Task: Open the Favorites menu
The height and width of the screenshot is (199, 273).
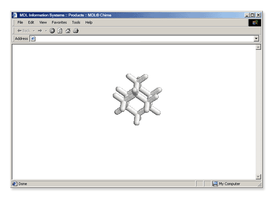Action: pyautogui.click(x=59, y=22)
